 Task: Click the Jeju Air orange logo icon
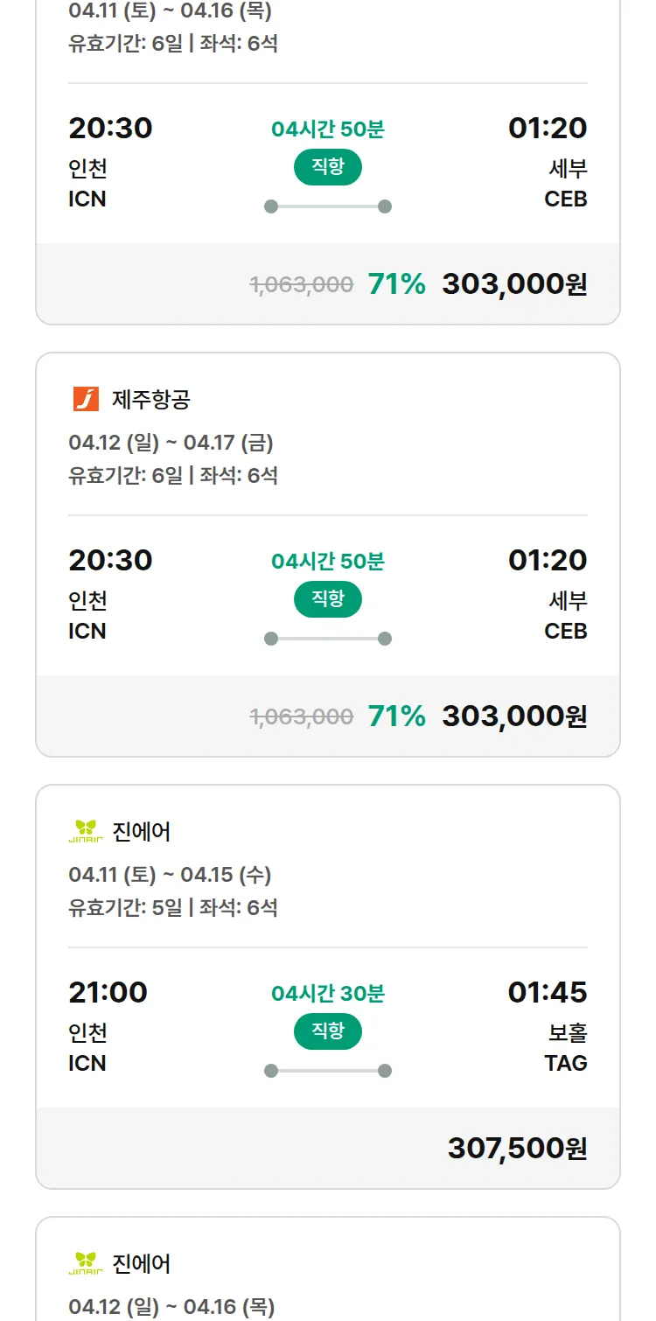[x=86, y=400]
